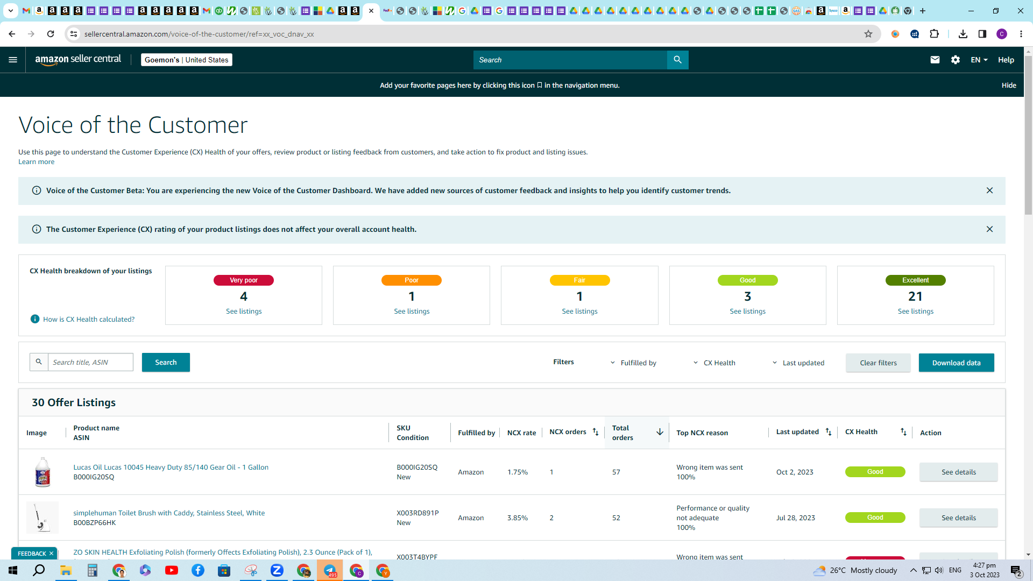The width and height of the screenshot is (1033, 581).
Task: Open Windows Start menu
Action: (13, 570)
